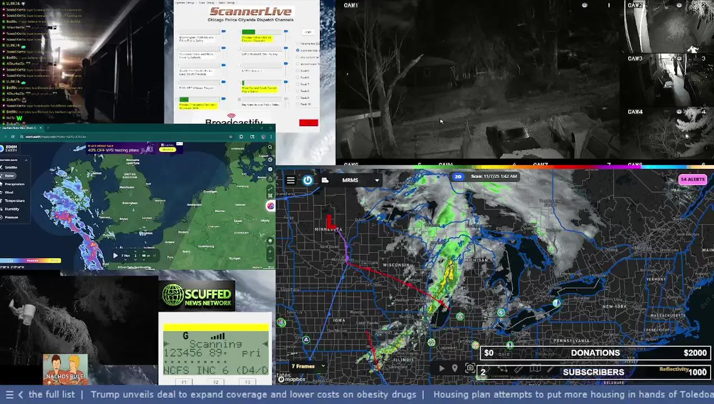Open the Basic Setup menu in ScannerLive

227,3
